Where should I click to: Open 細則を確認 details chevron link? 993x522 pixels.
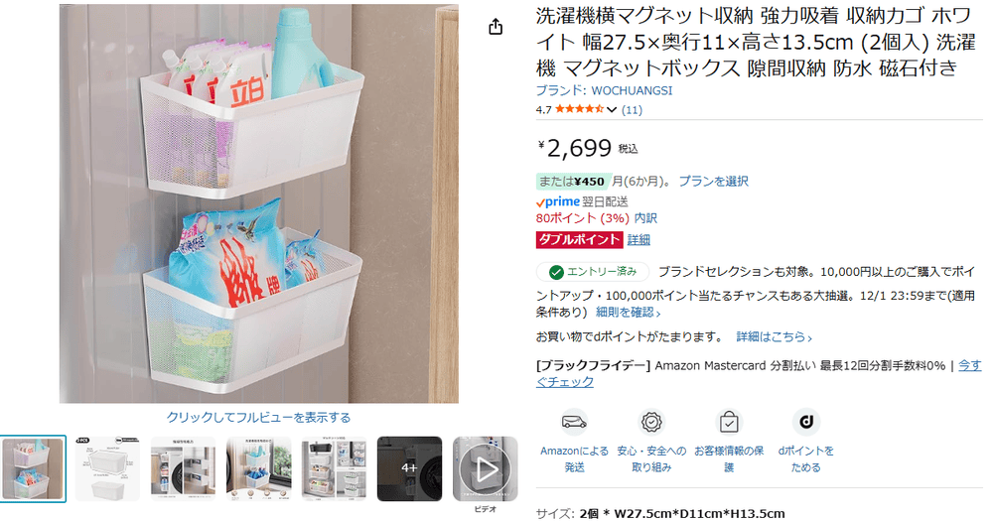(x=628, y=312)
